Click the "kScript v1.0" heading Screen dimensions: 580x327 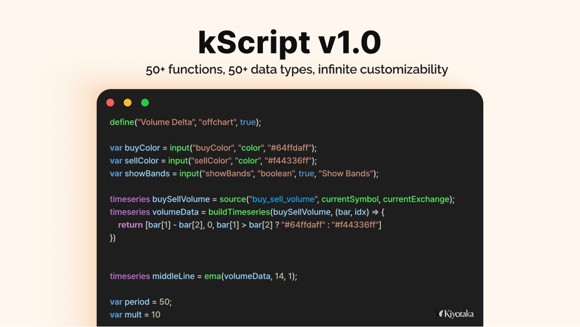click(x=290, y=43)
